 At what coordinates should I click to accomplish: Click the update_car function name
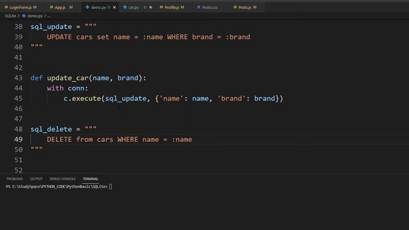[68, 78]
